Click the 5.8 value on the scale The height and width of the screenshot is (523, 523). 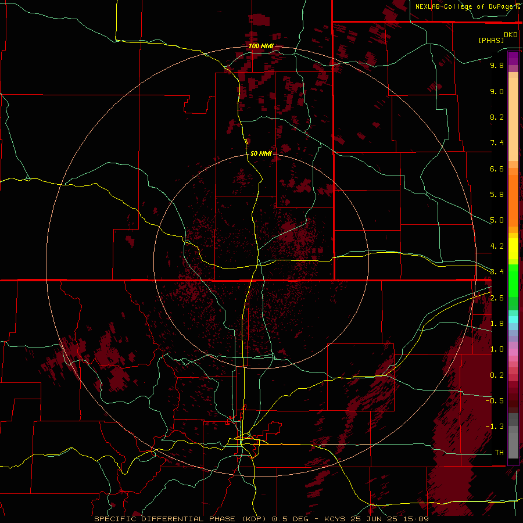click(x=497, y=194)
